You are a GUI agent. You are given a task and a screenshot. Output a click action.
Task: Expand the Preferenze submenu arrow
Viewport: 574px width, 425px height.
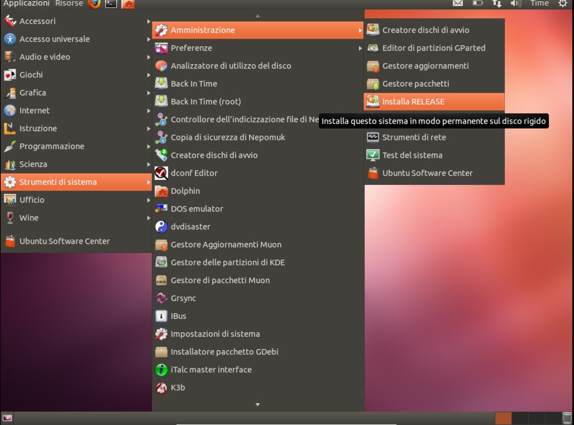[360, 48]
